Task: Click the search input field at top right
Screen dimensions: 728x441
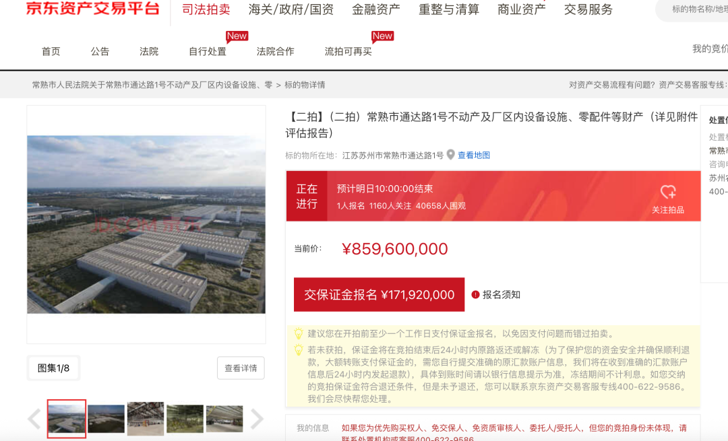Action: pos(701,10)
